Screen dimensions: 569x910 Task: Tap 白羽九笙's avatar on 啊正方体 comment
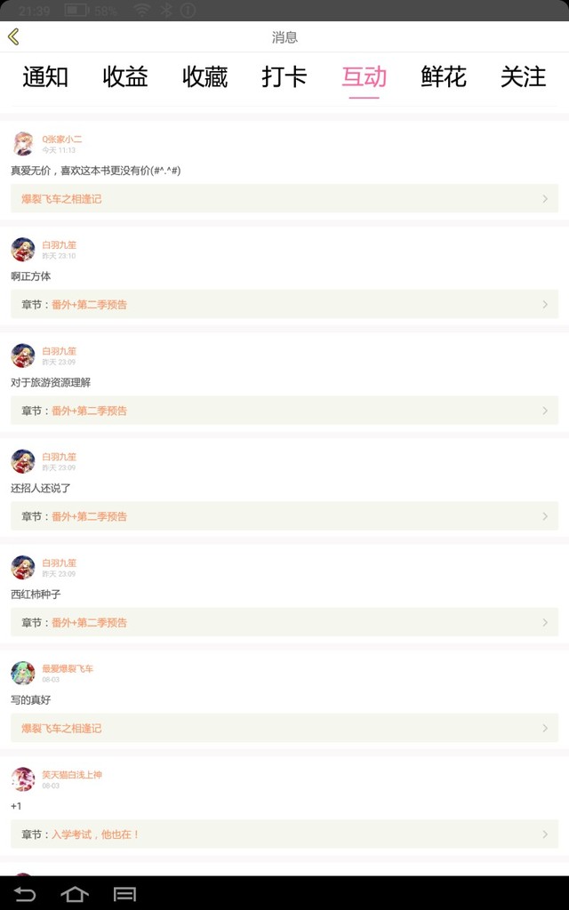[x=23, y=250]
